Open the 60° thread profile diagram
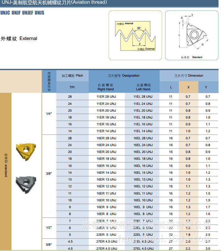This screenshot has width=221, height=251. 135,35
